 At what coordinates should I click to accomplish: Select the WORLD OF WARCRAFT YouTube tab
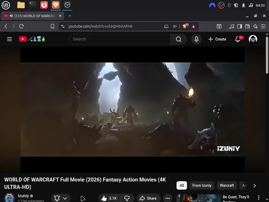[33, 16]
